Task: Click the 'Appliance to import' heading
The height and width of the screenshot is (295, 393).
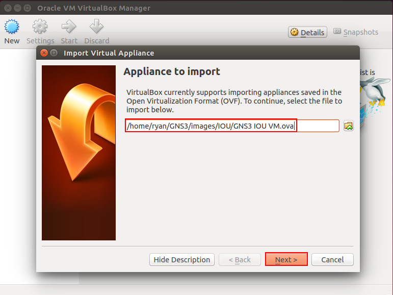Action: (x=172, y=71)
